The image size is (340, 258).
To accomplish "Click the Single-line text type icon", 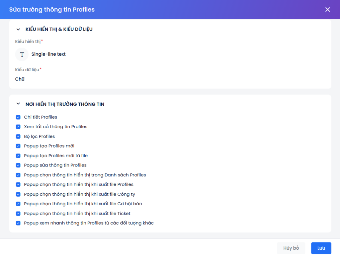I will (x=22, y=54).
